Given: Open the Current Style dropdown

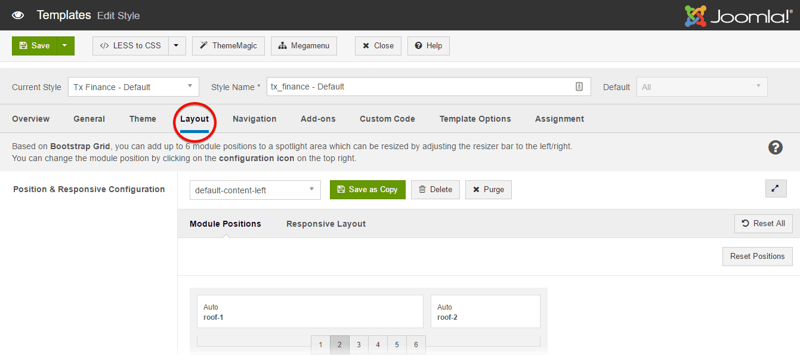Looking at the screenshot, I should point(133,87).
